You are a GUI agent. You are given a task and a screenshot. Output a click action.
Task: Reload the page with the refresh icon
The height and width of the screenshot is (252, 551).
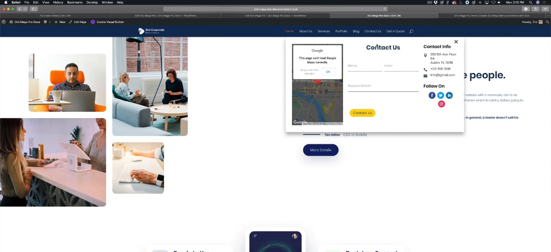click(385, 9)
